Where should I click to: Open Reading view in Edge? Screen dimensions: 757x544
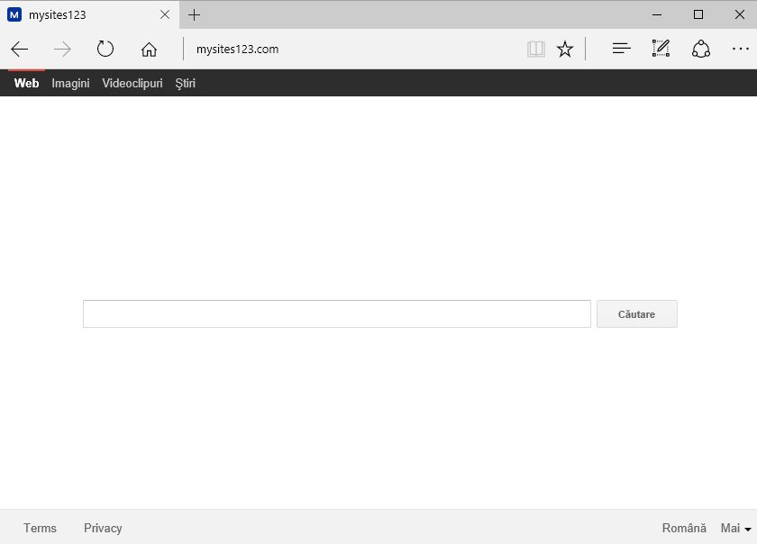coord(535,49)
